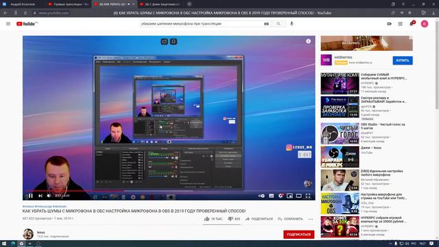Switch to the Андрей browser tab

pyautogui.click(x=23, y=4)
